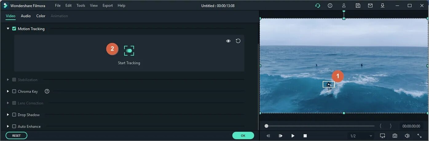Select the Video tab

pyautogui.click(x=10, y=16)
